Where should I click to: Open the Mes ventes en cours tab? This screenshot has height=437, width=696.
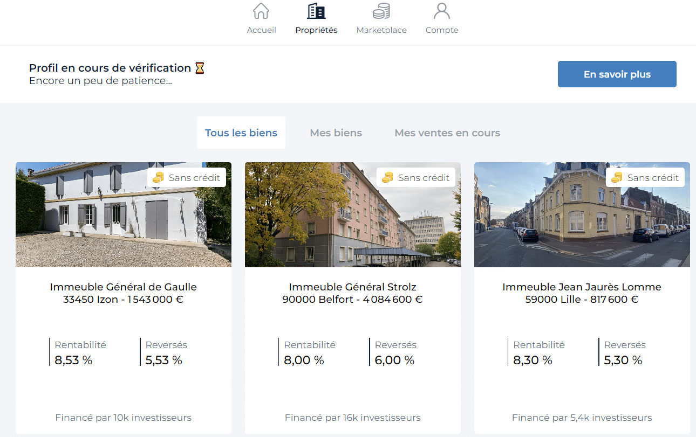point(447,133)
